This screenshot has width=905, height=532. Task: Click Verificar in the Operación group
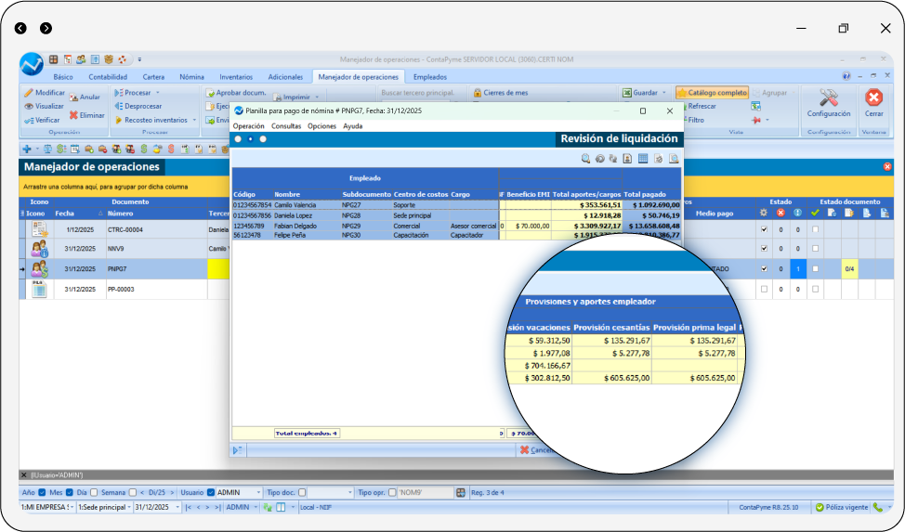click(x=42, y=120)
